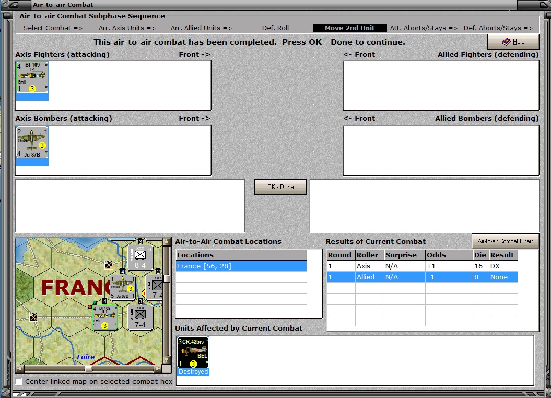Click the factory marker left of Loire area
This screenshot has width=551, height=398.
tap(33, 317)
